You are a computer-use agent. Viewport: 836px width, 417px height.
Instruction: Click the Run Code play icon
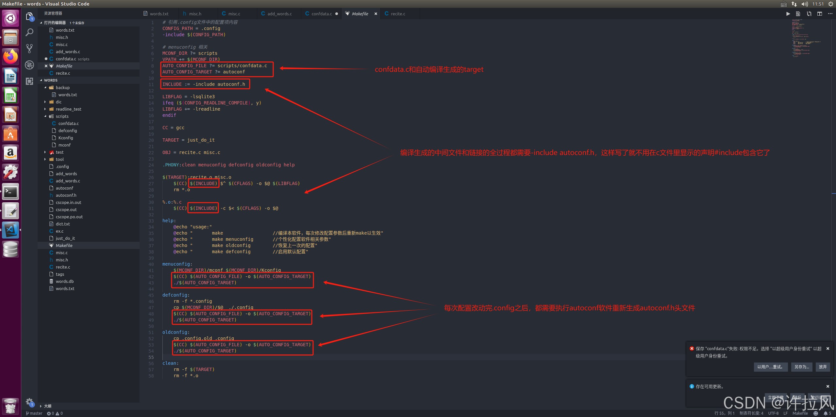788,14
